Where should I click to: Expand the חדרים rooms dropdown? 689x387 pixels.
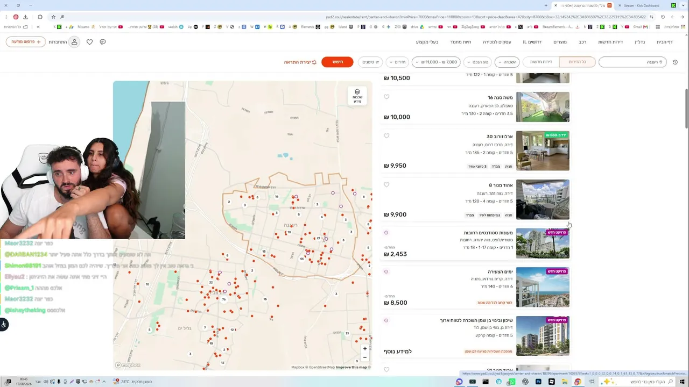[x=397, y=62]
